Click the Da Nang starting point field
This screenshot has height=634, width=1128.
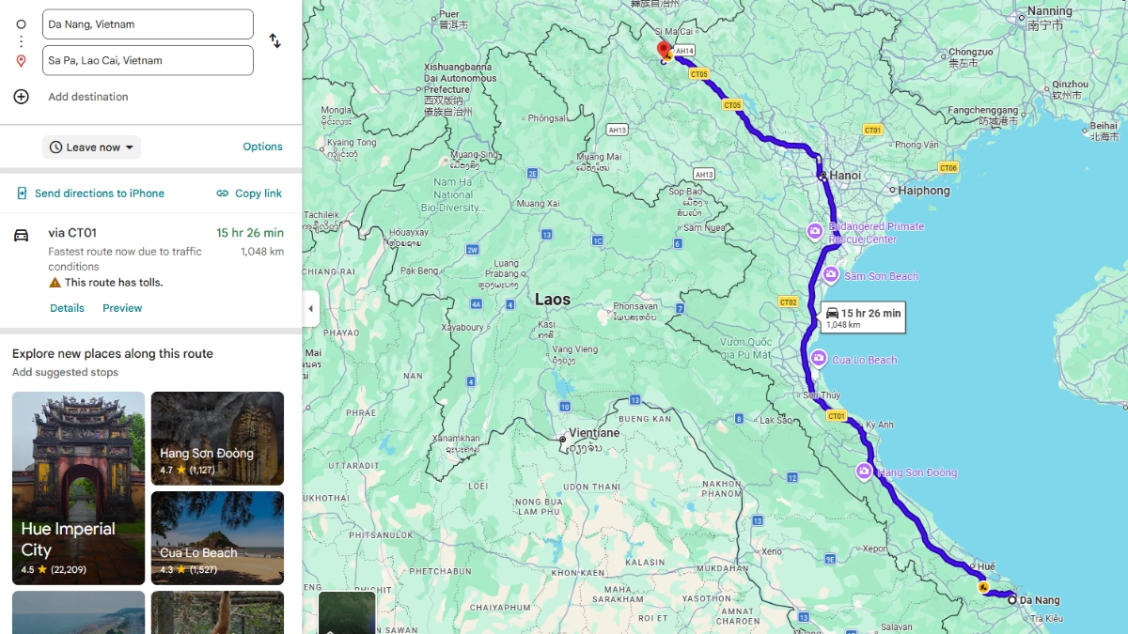click(x=148, y=23)
